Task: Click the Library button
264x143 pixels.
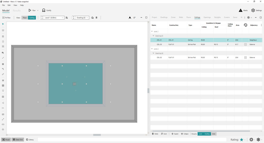Action: (30, 140)
